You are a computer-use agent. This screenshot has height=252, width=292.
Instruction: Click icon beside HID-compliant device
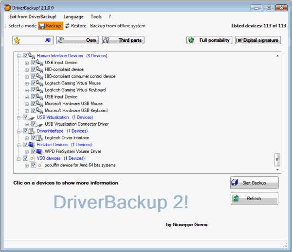(40, 69)
